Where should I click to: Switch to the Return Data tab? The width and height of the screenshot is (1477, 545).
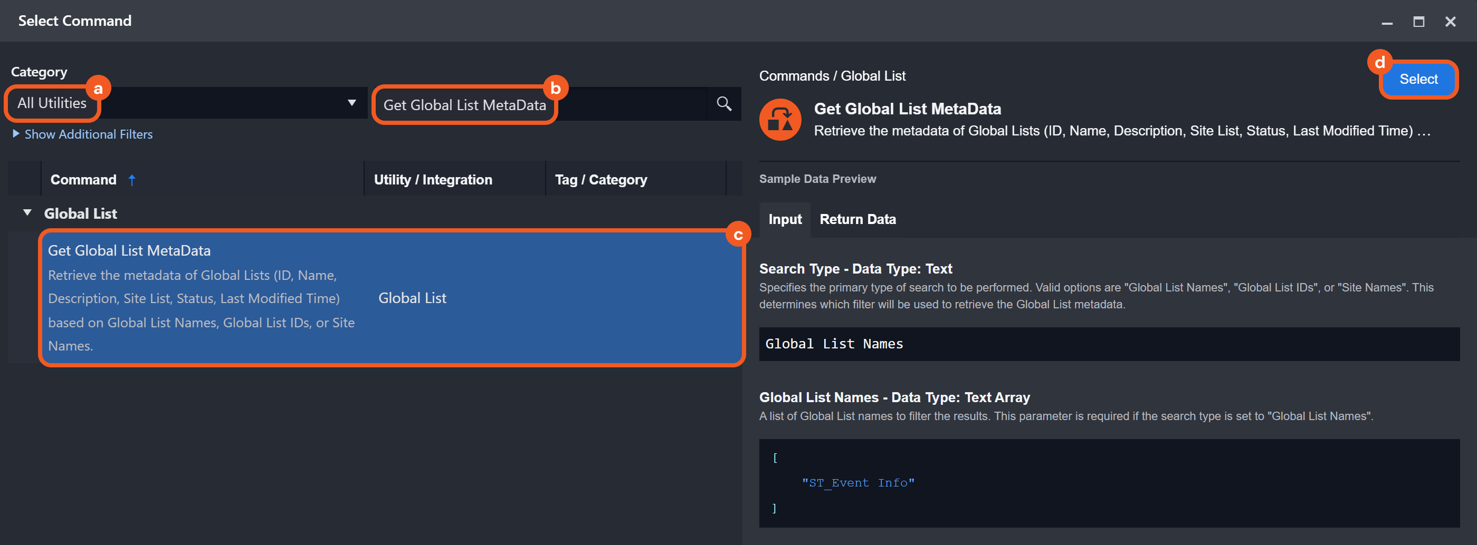coord(857,219)
